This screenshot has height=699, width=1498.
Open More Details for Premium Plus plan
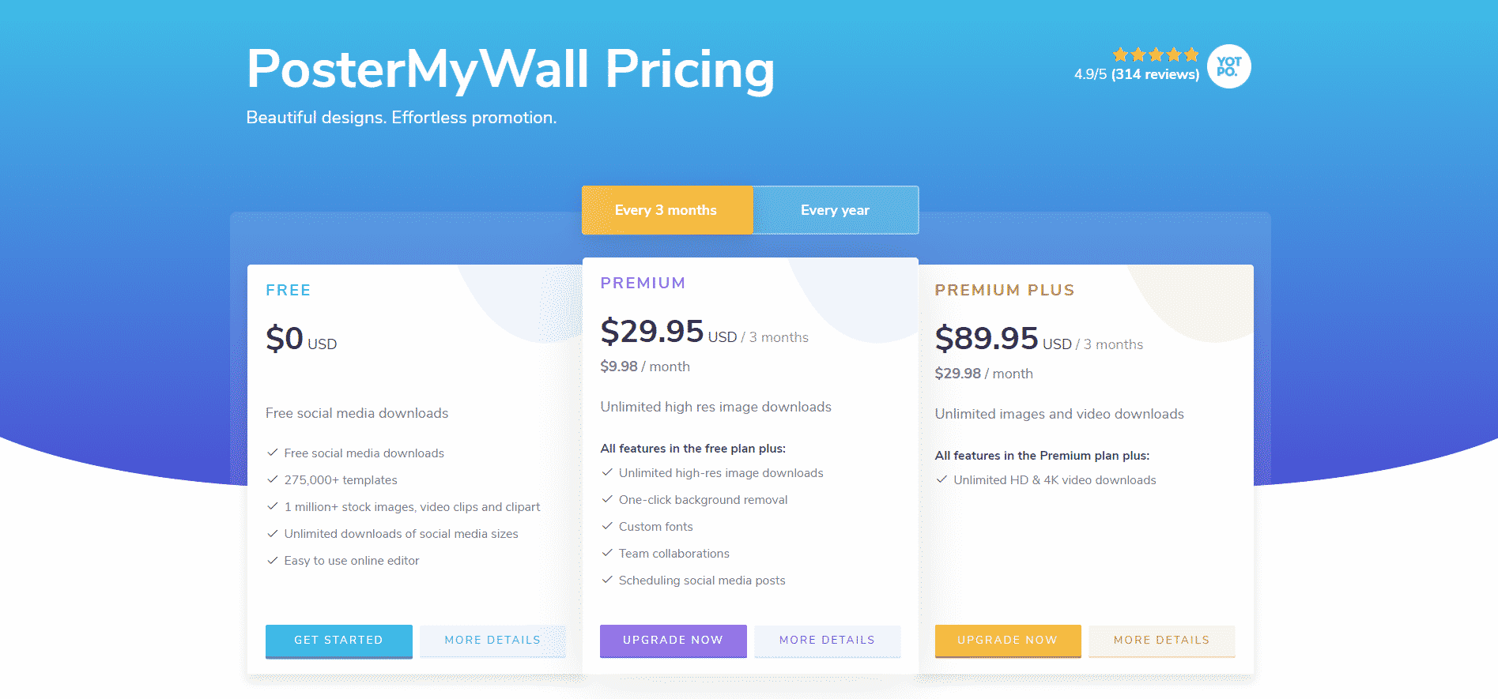click(1161, 641)
